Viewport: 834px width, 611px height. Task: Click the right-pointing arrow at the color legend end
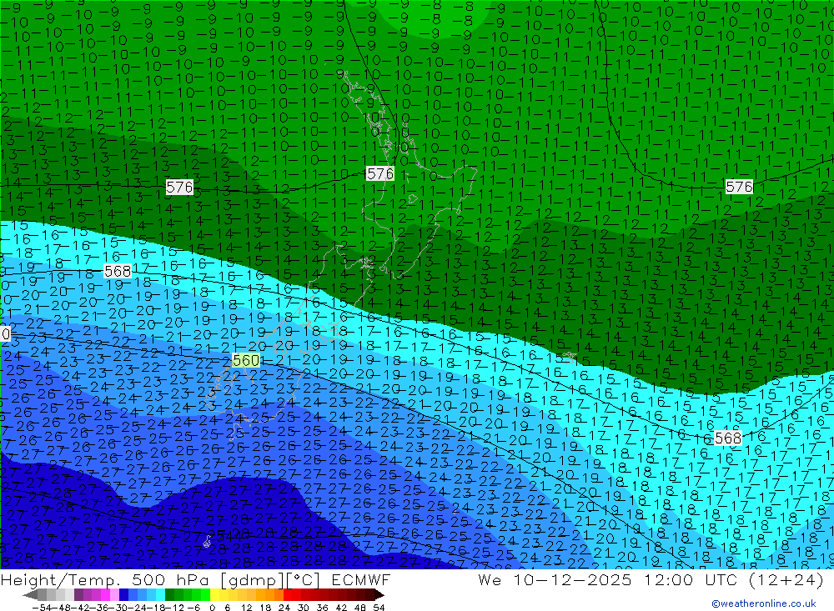tap(379, 595)
